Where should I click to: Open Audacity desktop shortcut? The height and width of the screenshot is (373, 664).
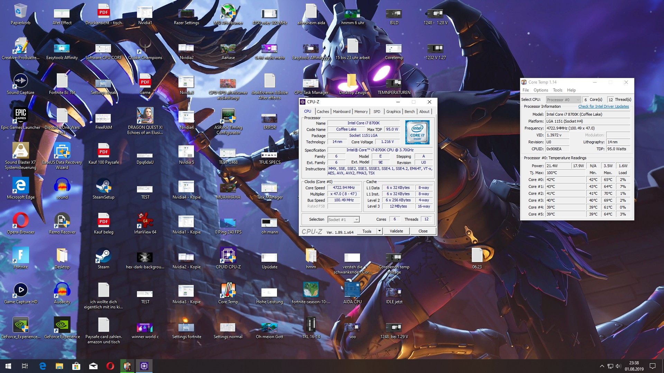coord(62,294)
